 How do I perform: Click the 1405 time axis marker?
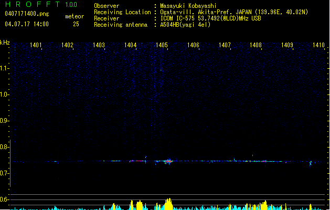162,45
